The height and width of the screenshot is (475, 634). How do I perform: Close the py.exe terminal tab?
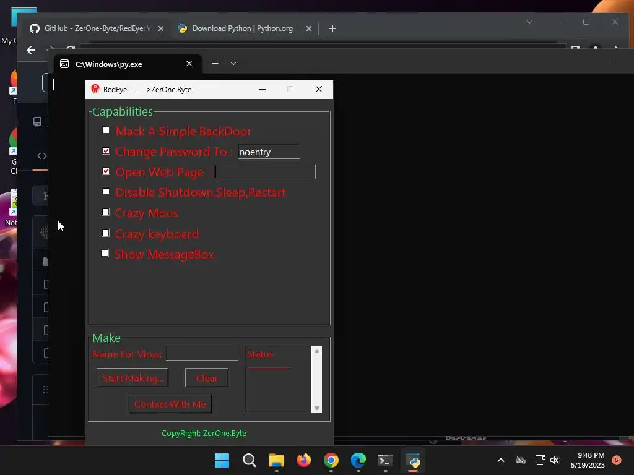click(189, 64)
